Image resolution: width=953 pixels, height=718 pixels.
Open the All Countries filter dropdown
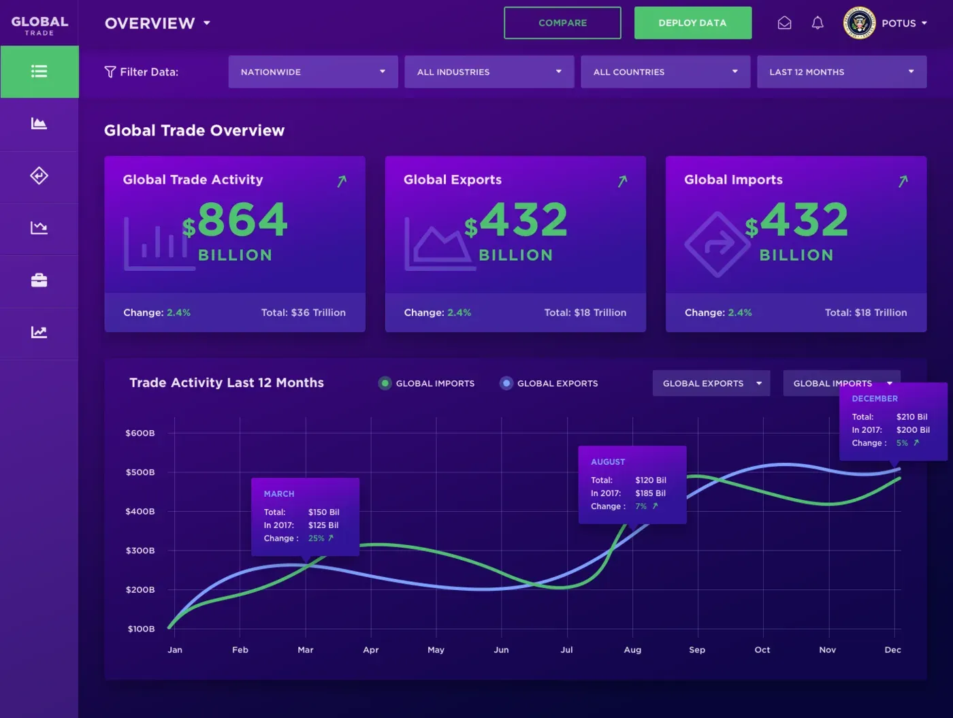[x=666, y=72]
